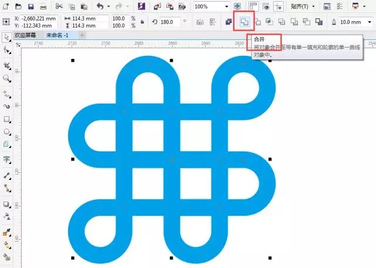376x268 pixels.
Task: Click the welcome screen icon in top toolbar
Action: click(327, 6)
